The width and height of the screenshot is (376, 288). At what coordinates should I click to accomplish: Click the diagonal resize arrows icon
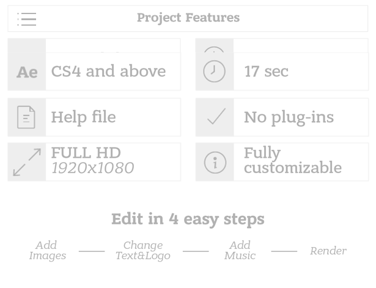(27, 162)
